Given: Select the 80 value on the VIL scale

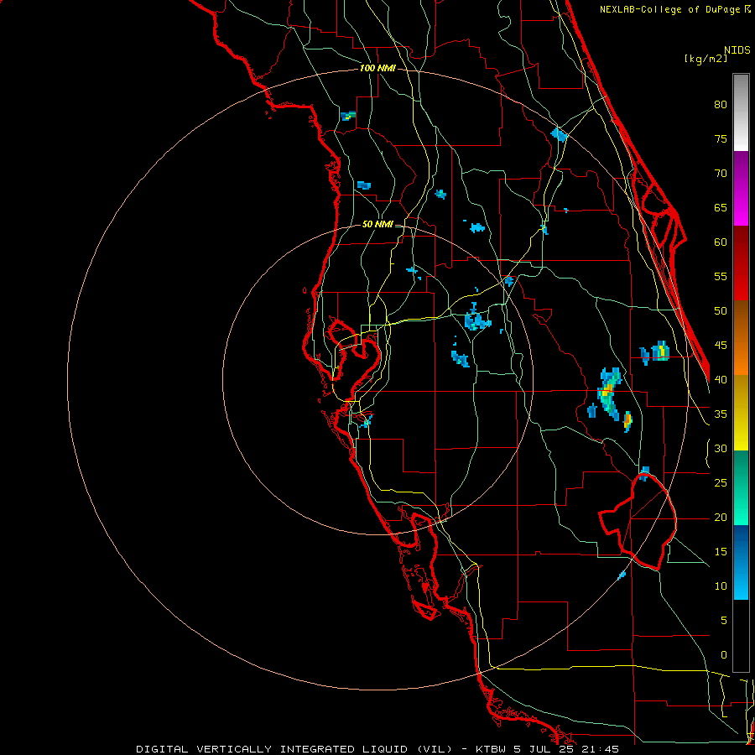Looking at the screenshot, I should point(721,105).
